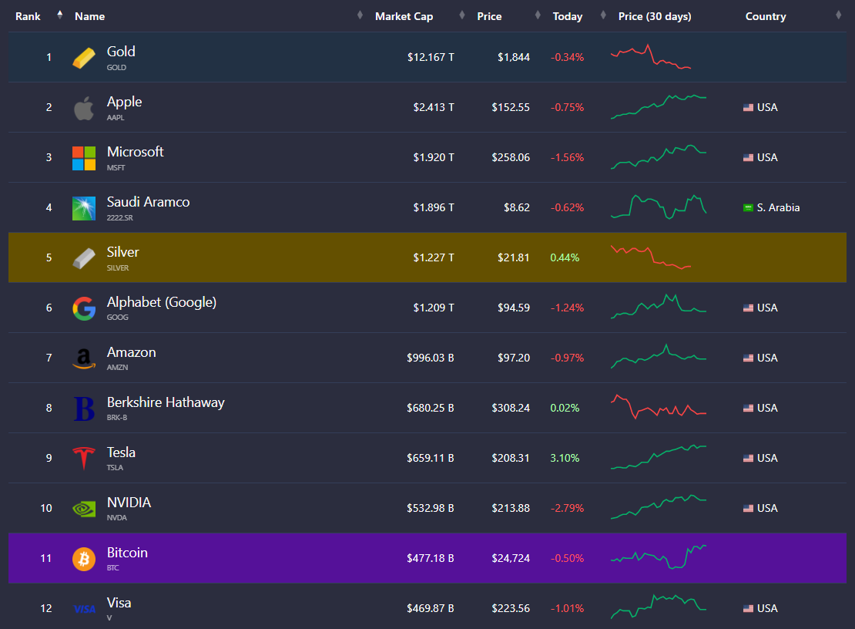Click the Saudi Aramco logo icon

[84, 208]
